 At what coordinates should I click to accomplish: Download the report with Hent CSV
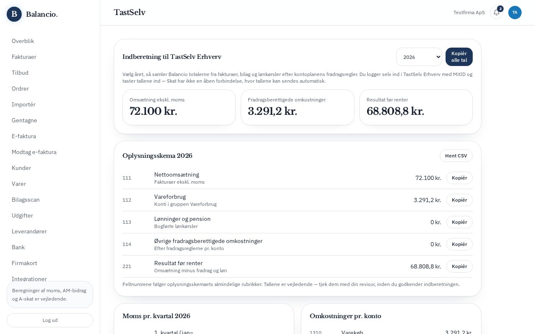(456, 156)
